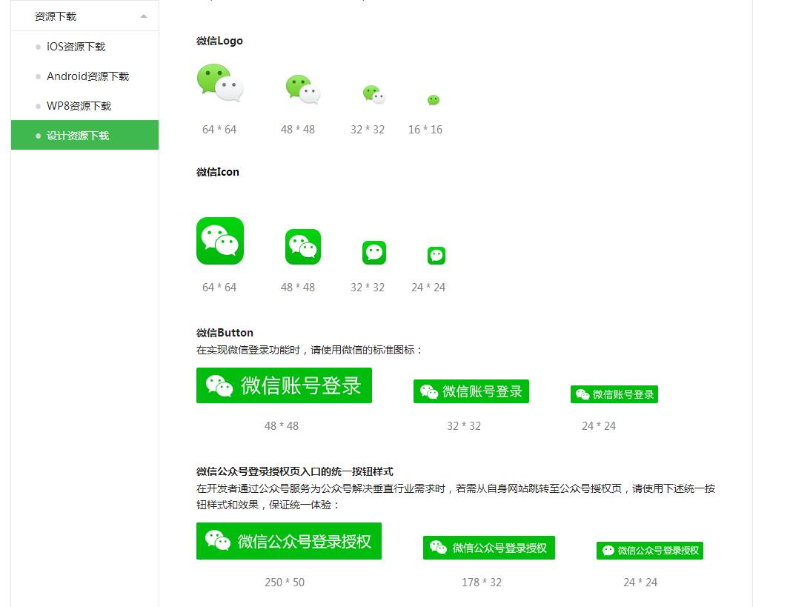
Task: Select 设计资源下载 sidebar item
Action: coord(84,135)
